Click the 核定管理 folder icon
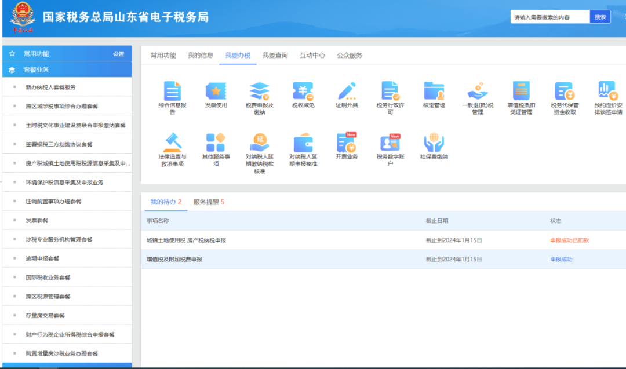626x369 pixels. [x=434, y=91]
